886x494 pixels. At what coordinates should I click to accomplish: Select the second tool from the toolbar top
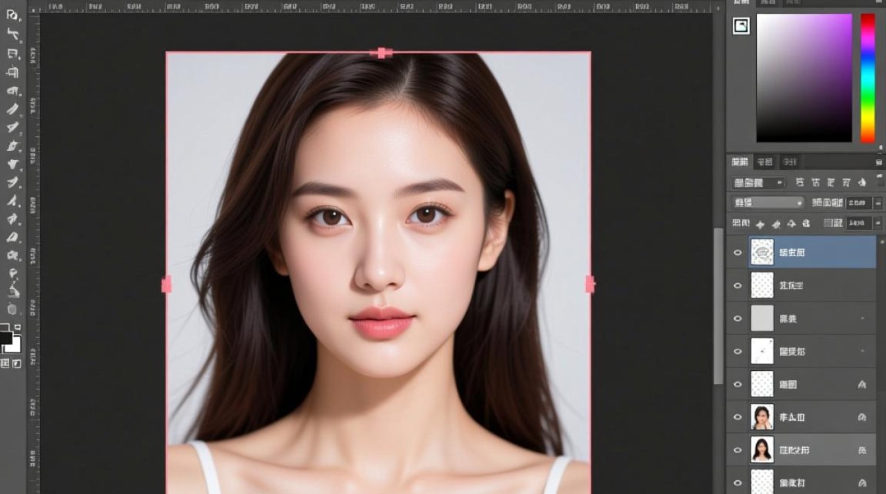tap(13, 34)
